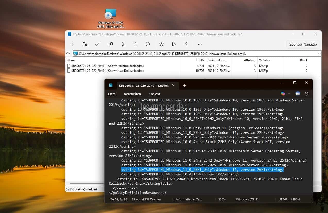Open Notepad settings gear

(x=307, y=94)
